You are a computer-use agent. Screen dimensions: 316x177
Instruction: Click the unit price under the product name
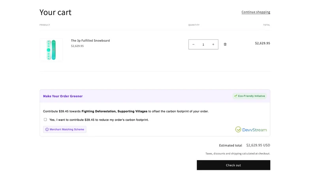pos(77,46)
